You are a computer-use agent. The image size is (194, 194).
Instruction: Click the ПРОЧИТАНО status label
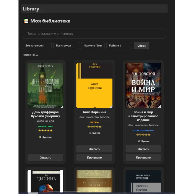45,126
